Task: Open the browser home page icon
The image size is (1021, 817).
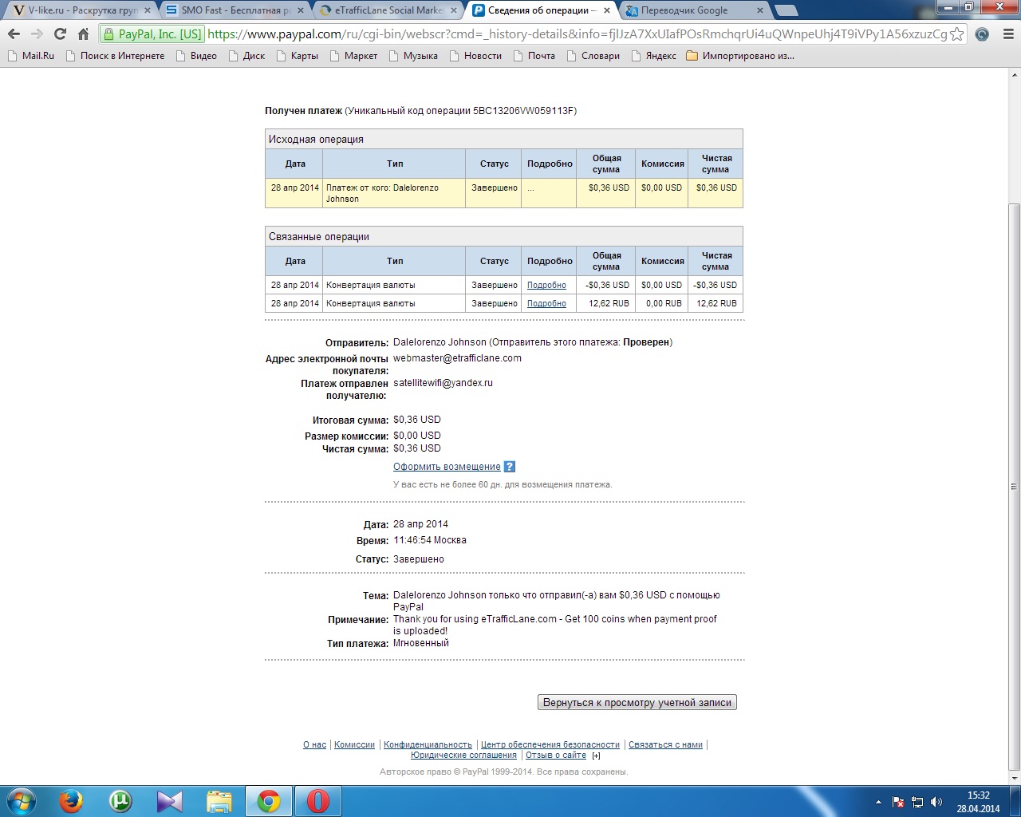Action: [83, 34]
